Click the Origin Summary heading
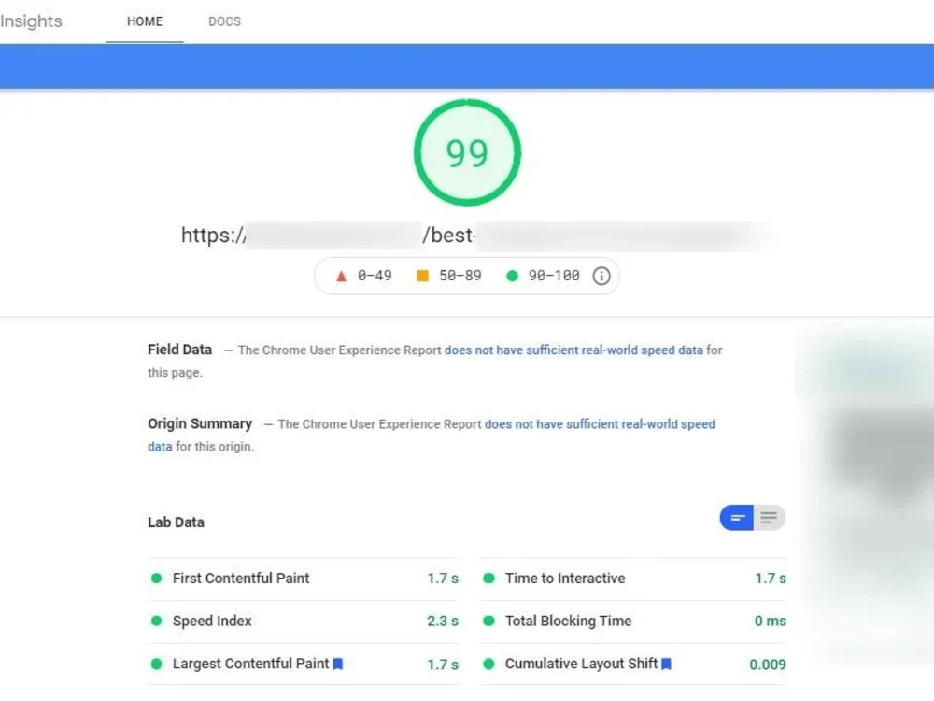 (200, 423)
